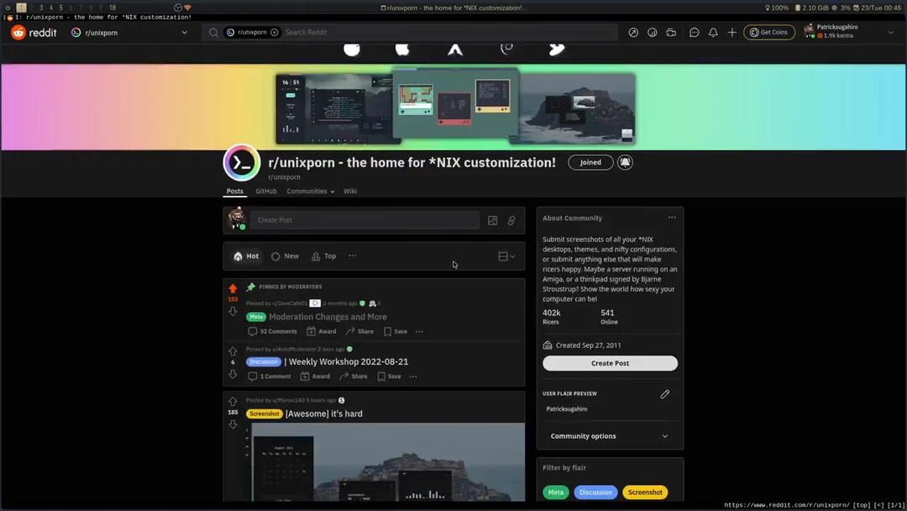The width and height of the screenshot is (907, 511).
Task: Click the link icon beside Create Post
Action: 511,220
